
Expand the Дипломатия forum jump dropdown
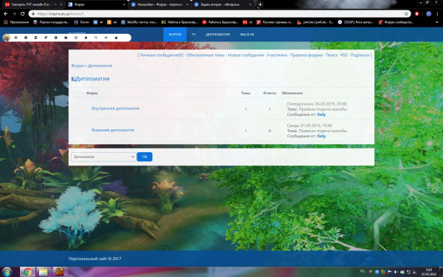(103, 157)
